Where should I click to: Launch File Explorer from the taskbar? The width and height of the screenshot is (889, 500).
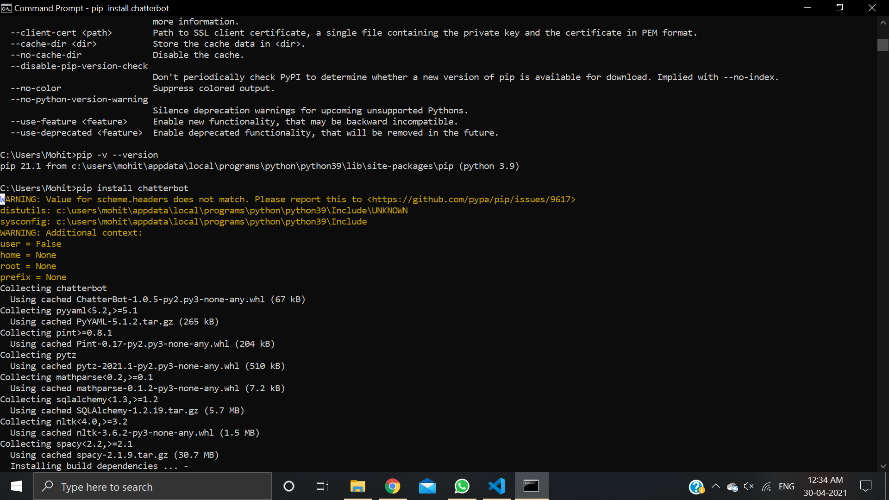click(x=357, y=486)
